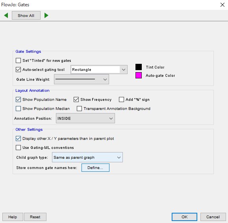Screen dimensions: 228x223
Task: Pick the magenta Auto-gate Color swatch
Action: (x=139, y=75)
